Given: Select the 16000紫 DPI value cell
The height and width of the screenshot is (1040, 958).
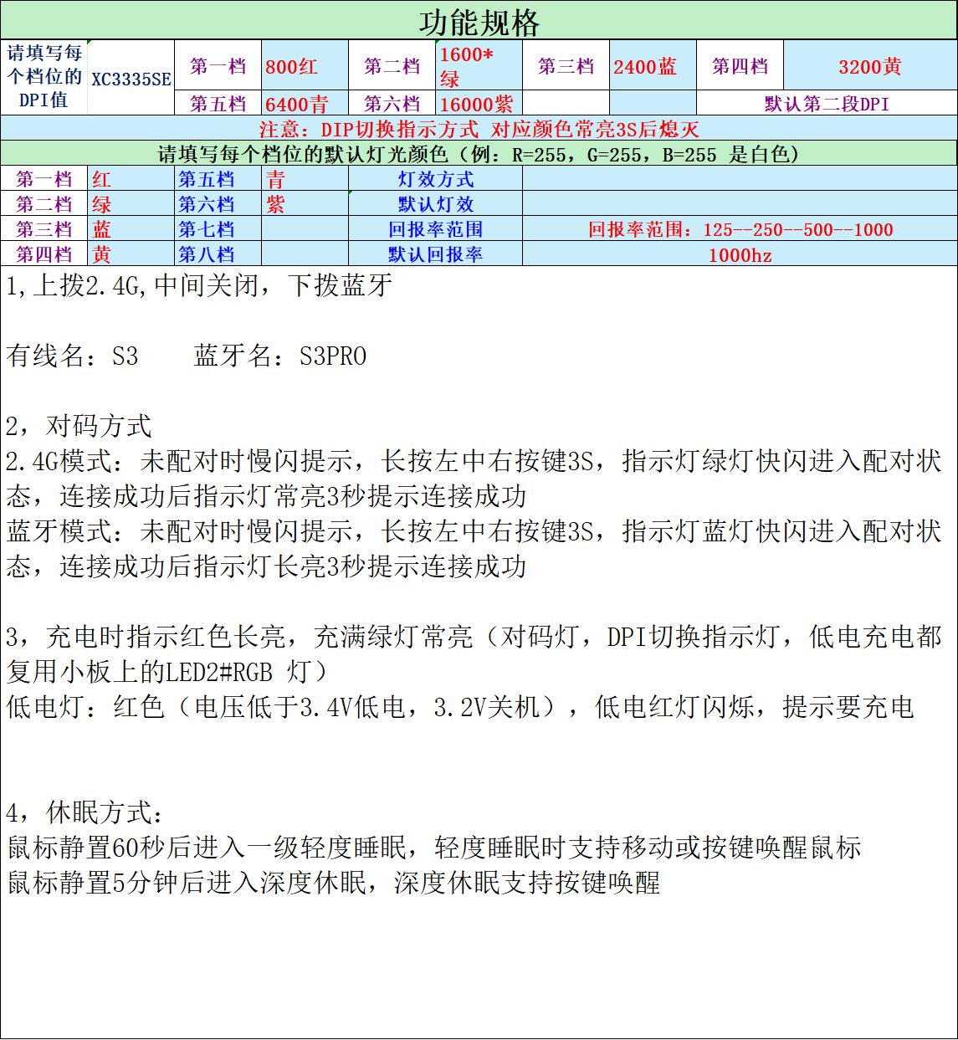Looking at the screenshot, I should click(479, 103).
